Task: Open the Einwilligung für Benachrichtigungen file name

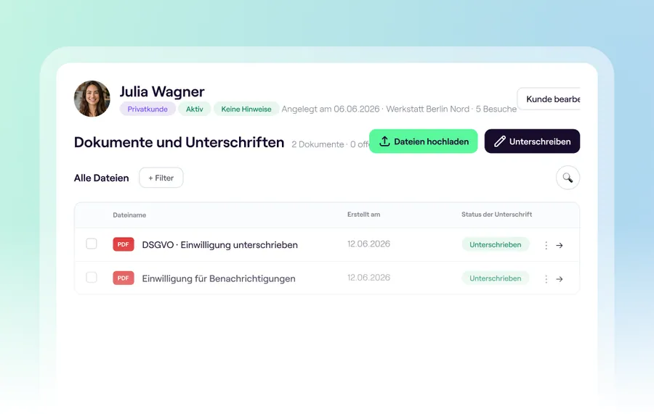Action: tap(219, 278)
